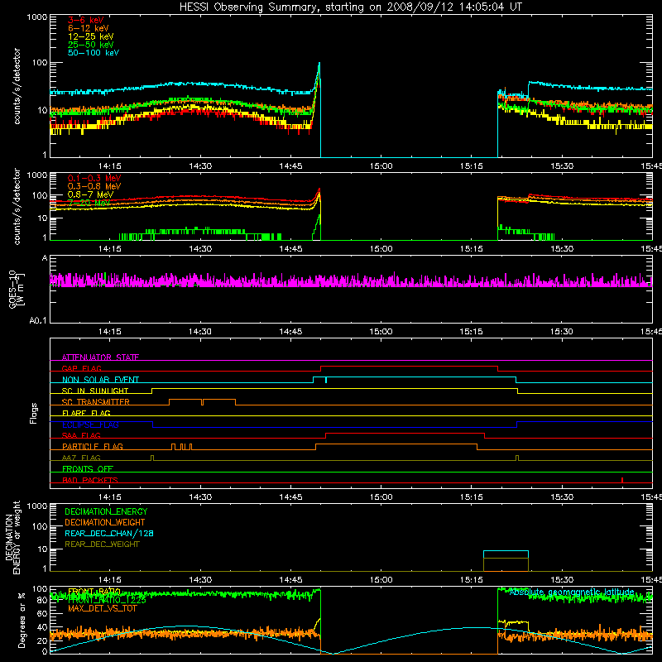The image size is (662, 662).
Task: Select the red 3-6 keV legend label
Action: click(x=86, y=20)
